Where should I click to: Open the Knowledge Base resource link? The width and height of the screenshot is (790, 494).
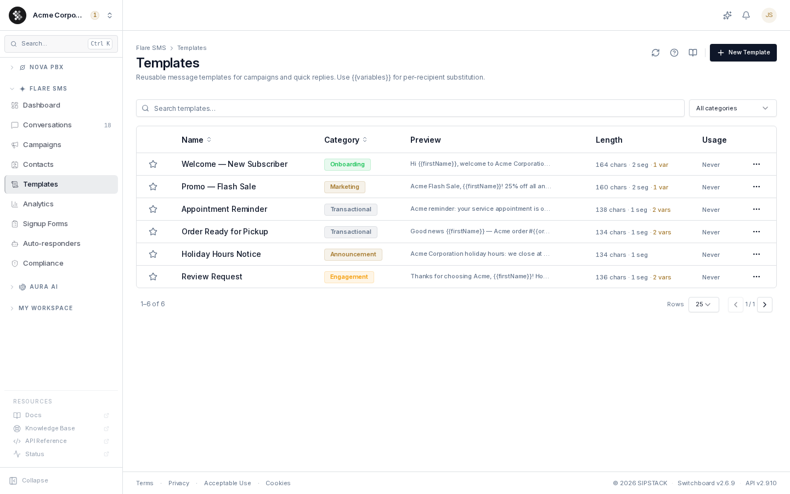(61, 429)
